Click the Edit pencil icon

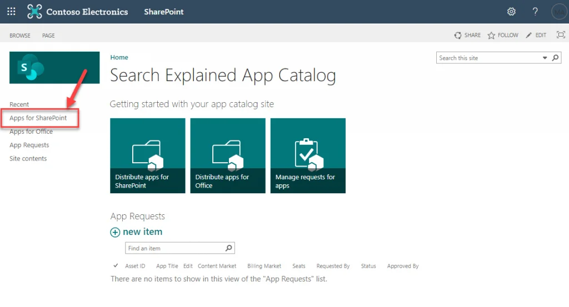(x=529, y=35)
